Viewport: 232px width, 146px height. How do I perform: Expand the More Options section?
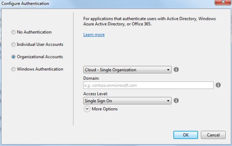coord(87,109)
